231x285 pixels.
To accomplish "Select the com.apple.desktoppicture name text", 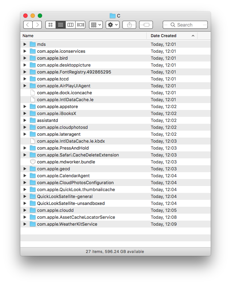I will pyautogui.click(x=64, y=65).
